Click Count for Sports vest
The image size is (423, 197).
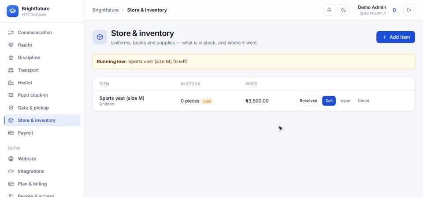[364, 101]
